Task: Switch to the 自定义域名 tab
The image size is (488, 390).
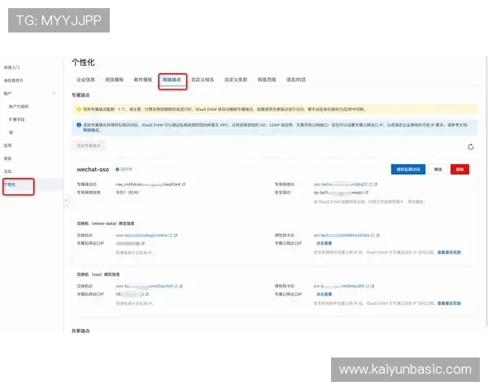Action: click(x=203, y=80)
